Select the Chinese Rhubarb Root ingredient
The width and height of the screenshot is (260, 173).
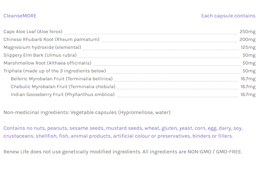coord(51,40)
